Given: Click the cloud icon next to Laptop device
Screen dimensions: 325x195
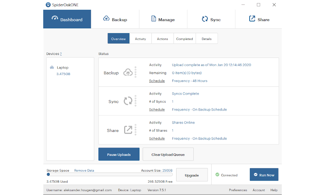Looking at the screenshot, I should 52,67.
